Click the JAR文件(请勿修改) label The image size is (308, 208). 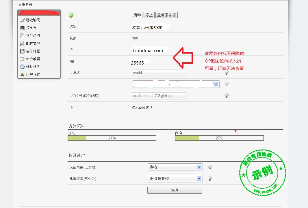[84, 96]
